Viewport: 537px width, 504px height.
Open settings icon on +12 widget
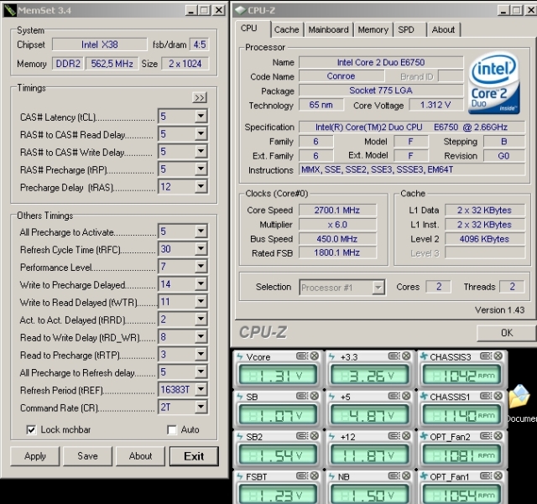click(x=394, y=436)
